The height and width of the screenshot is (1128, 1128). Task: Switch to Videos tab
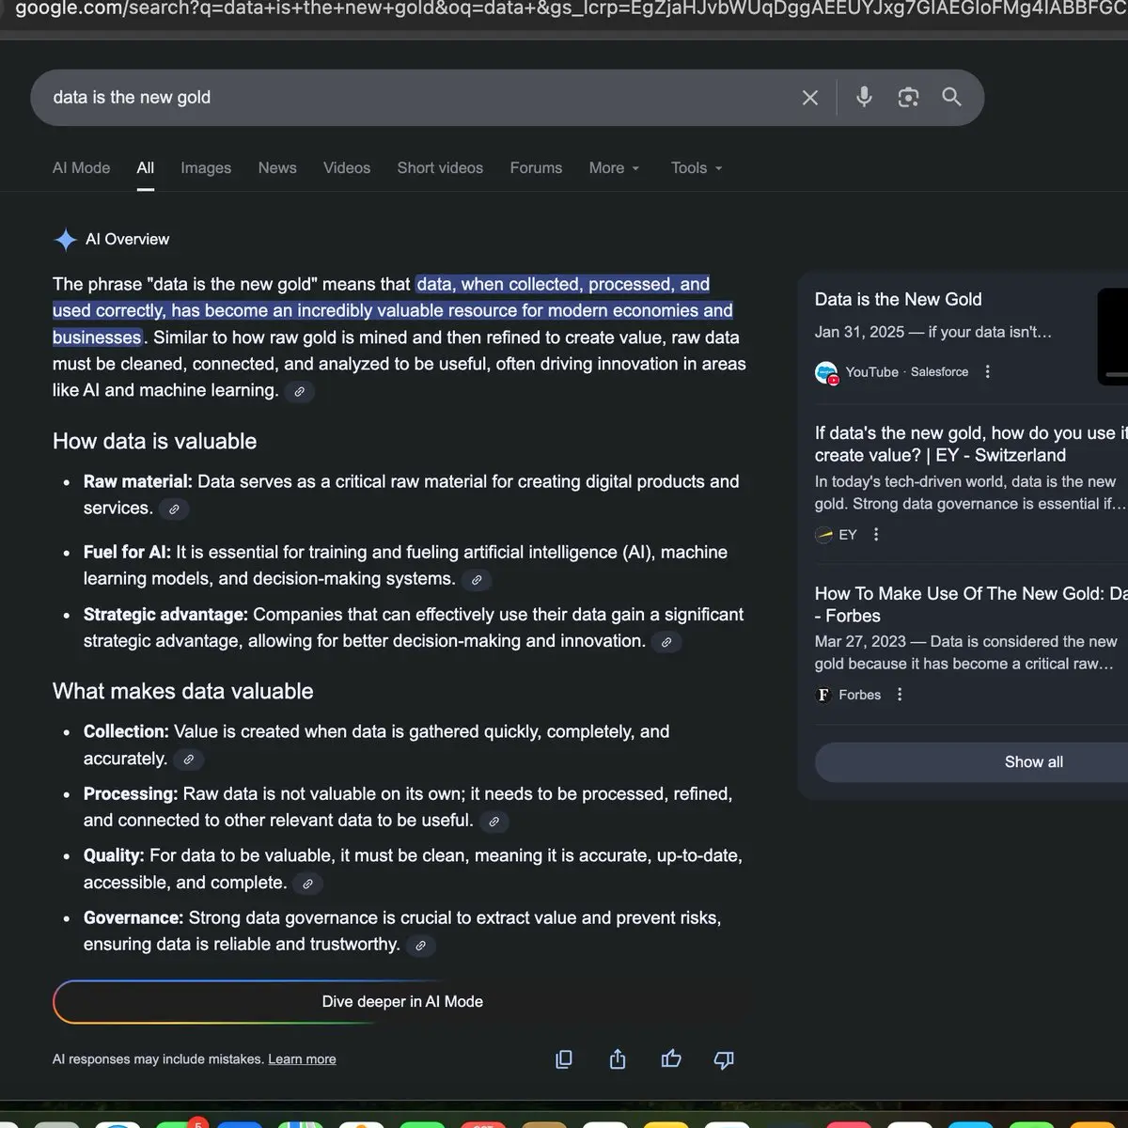347,168
